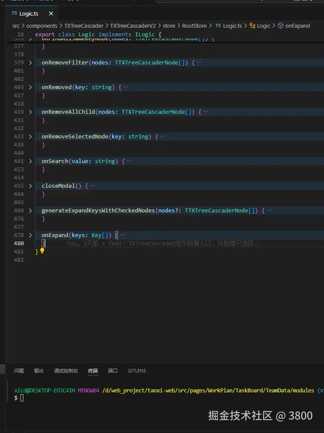324x433 pixels.
Task: Click the terminal working directory path text
Action: pos(208,391)
